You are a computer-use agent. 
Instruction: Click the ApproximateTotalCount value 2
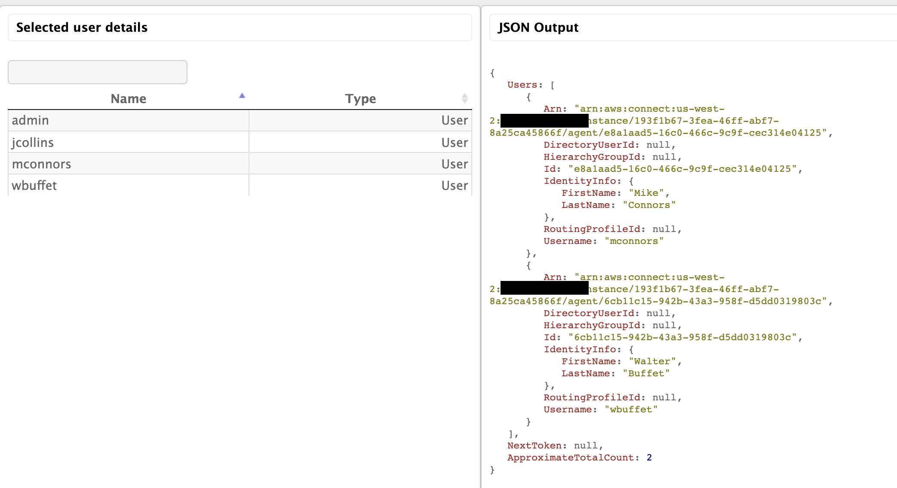pos(649,457)
